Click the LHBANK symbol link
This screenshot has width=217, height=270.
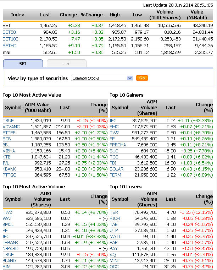pos(12,243)
